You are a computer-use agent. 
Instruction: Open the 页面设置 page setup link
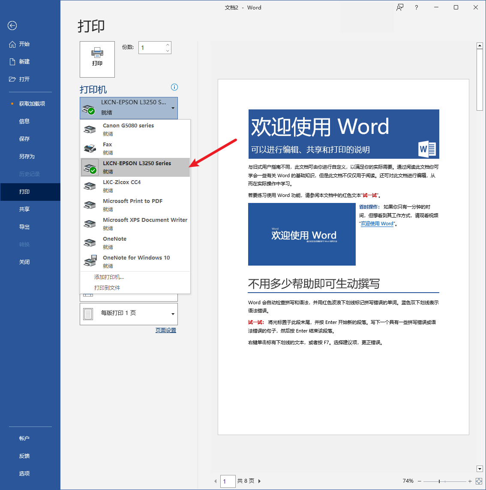tap(166, 330)
